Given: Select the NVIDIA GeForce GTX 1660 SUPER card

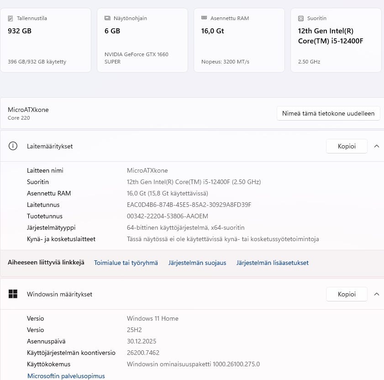Looking at the screenshot, I should click(x=142, y=40).
